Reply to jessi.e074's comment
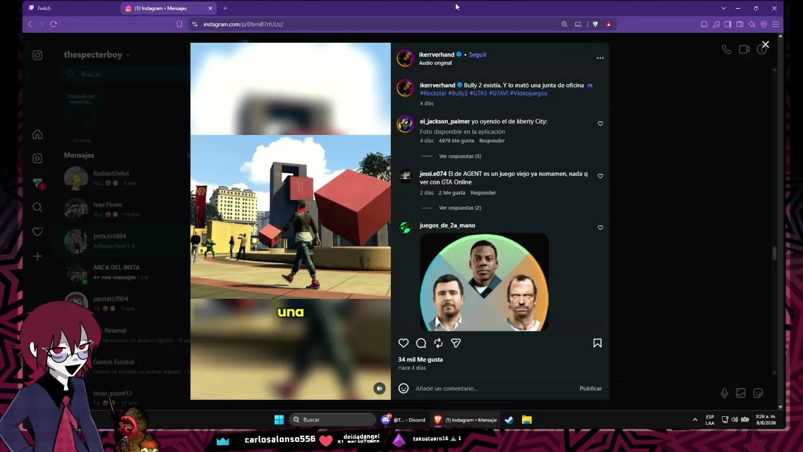Image resolution: width=803 pixels, height=452 pixels. coord(483,193)
